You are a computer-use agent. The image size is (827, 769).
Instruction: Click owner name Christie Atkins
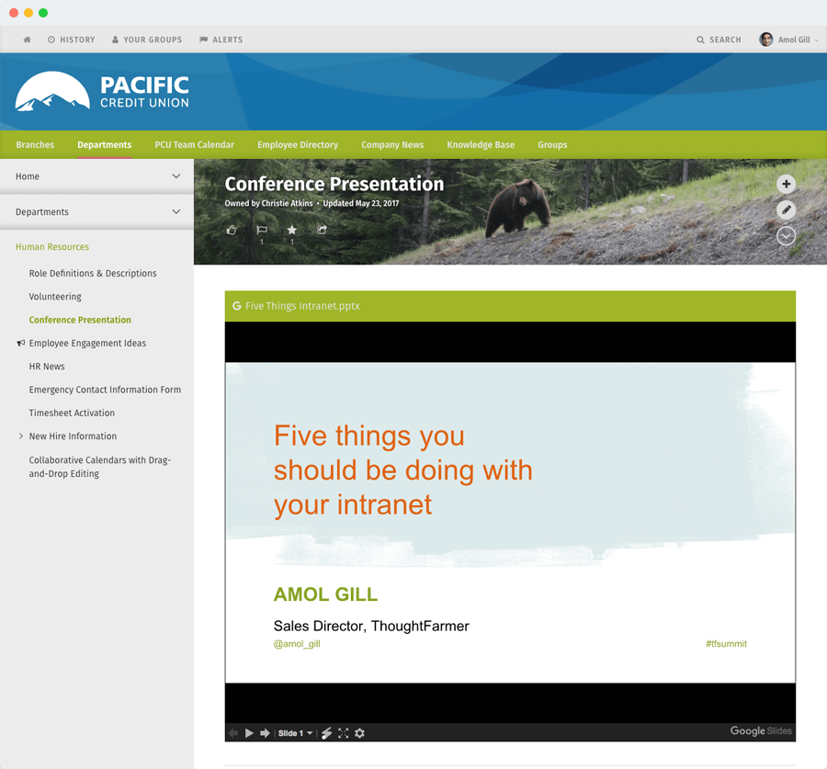pyautogui.click(x=287, y=203)
